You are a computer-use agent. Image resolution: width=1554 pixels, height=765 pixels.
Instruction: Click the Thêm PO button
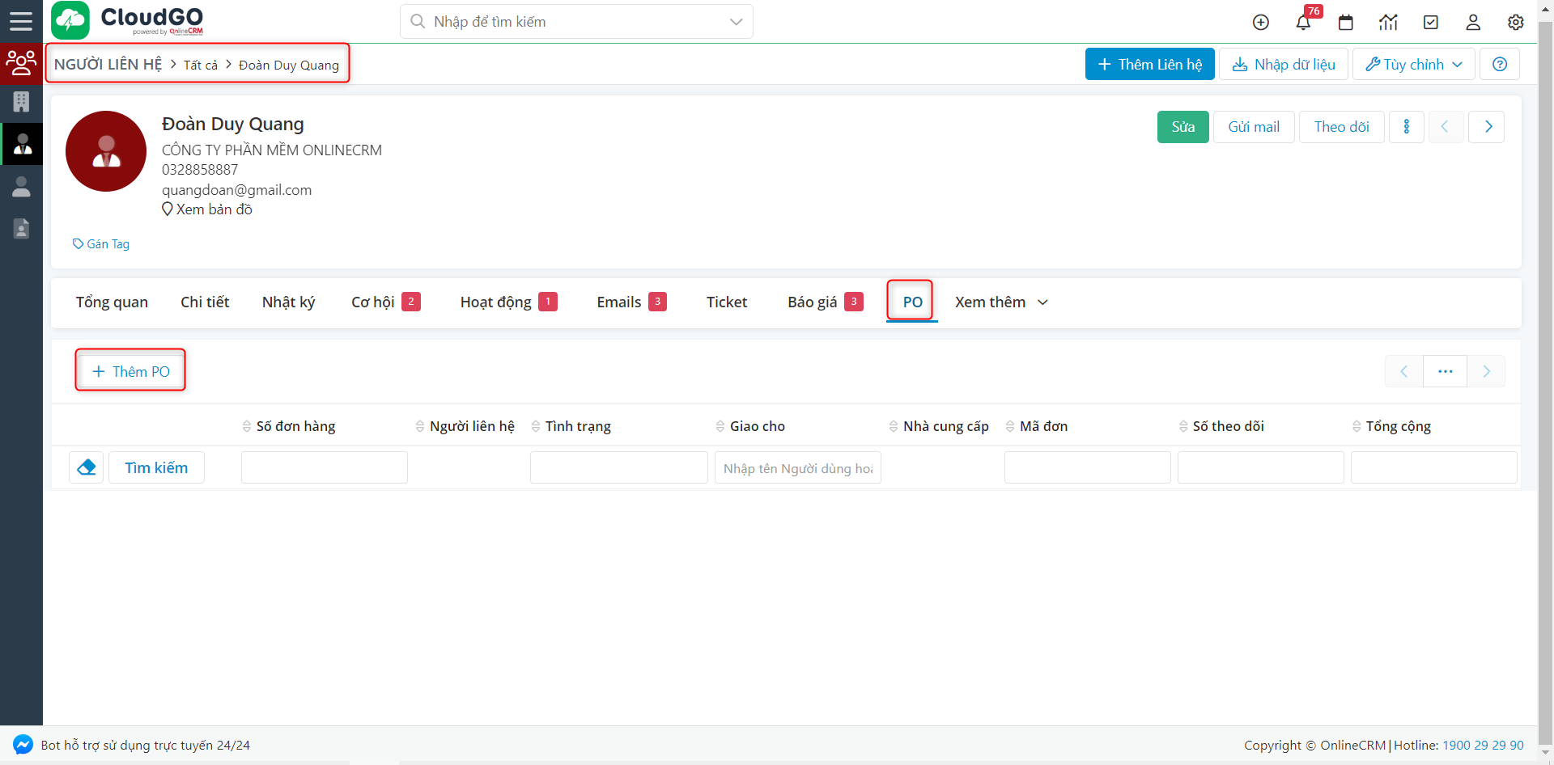pyautogui.click(x=131, y=371)
